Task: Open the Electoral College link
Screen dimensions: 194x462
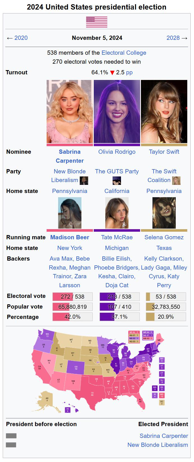Action: click(124, 53)
